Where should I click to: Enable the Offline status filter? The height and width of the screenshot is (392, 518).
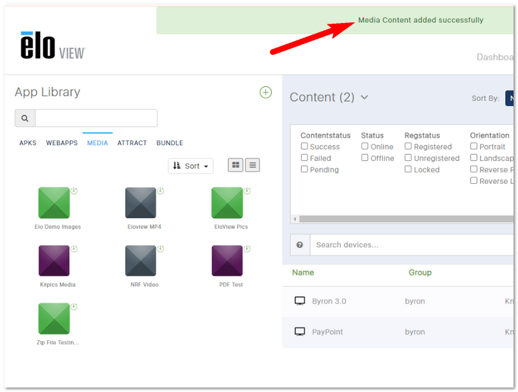pyautogui.click(x=365, y=158)
